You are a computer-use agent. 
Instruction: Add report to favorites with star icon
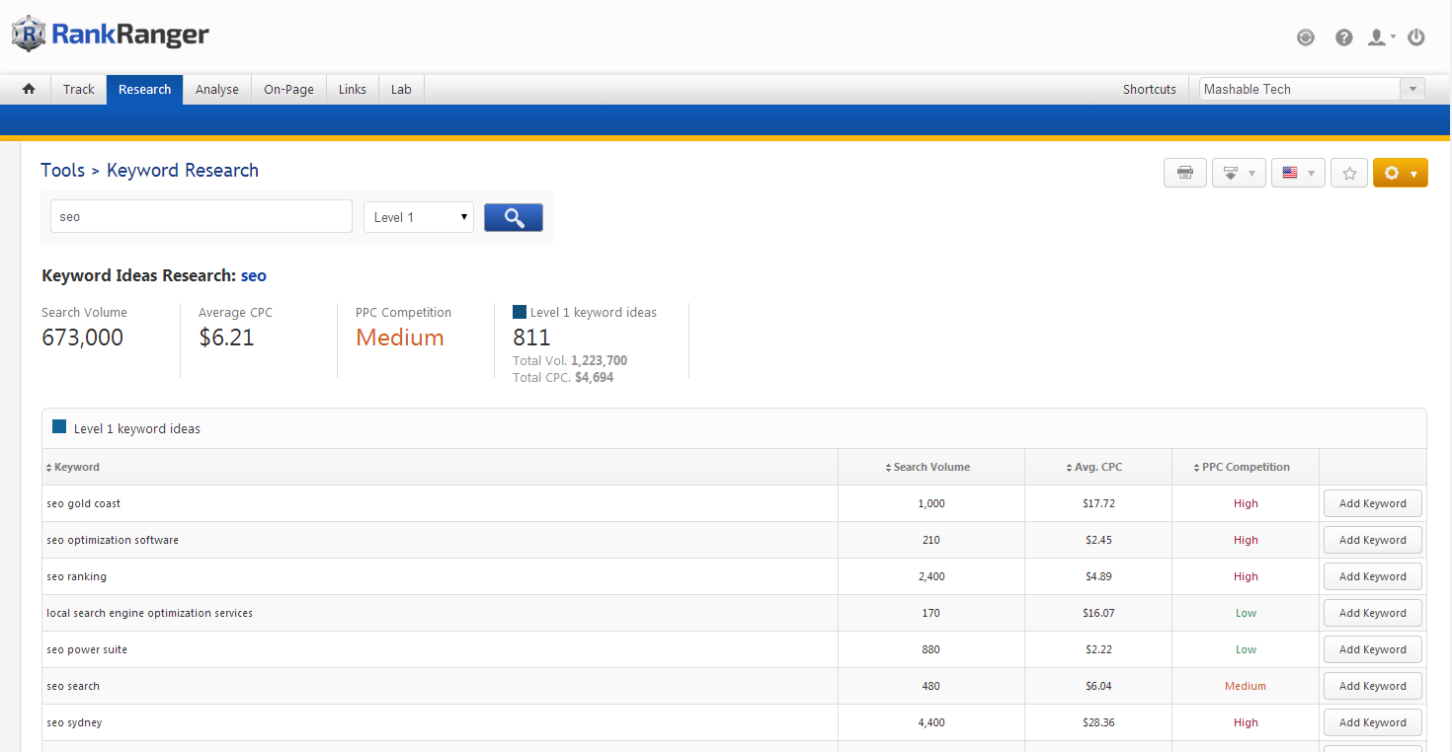click(1349, 174)
